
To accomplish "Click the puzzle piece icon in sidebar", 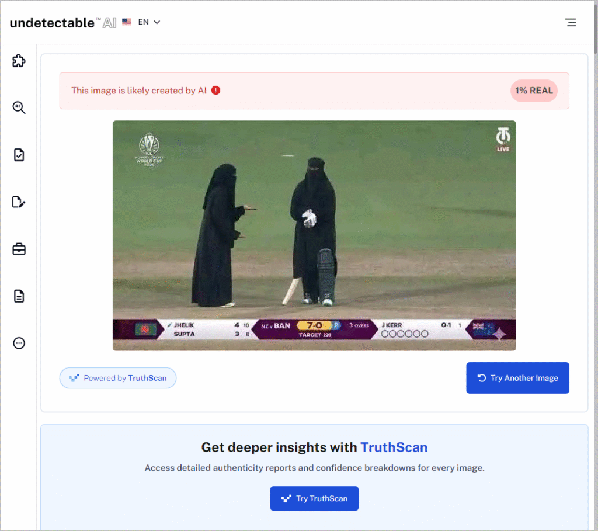I will coord(19,61).
